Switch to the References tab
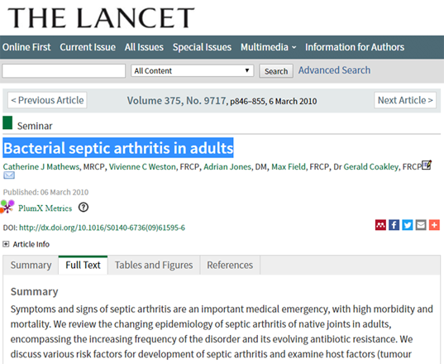 (230, 265)
